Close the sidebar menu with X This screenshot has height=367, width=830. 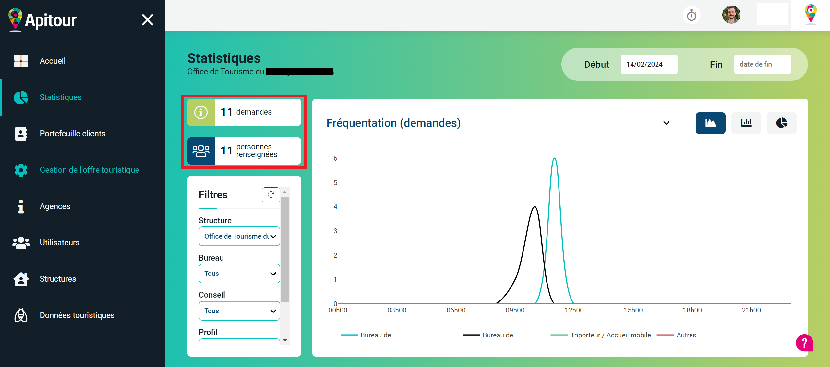148,20
